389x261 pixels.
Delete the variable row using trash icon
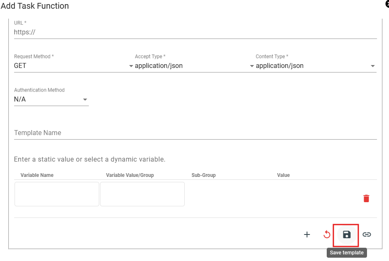point(366,198)
